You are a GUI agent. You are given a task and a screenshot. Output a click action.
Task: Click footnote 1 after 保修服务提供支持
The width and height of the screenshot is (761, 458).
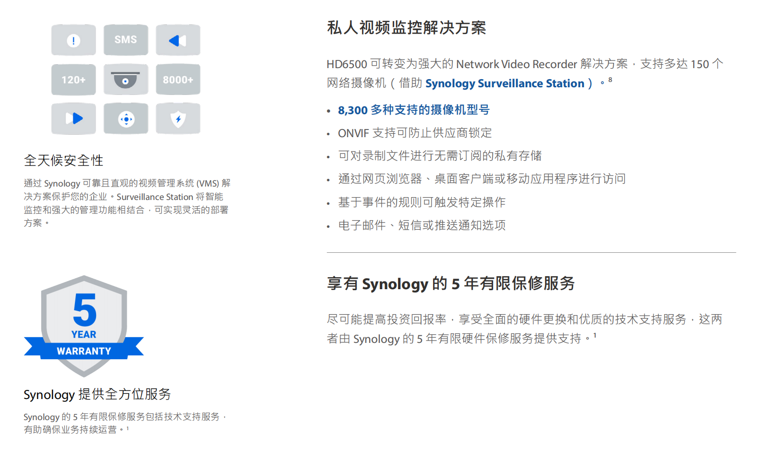pos(595,335)
